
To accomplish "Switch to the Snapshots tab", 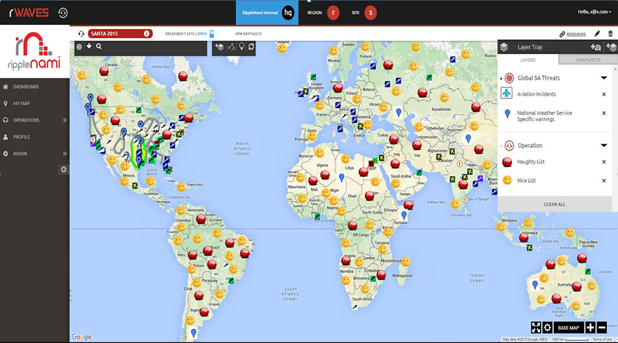I will tap(588, 60).
